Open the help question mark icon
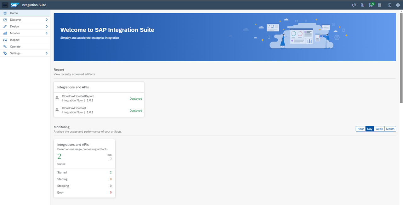Image resolution: width=403 pixels, height=205 pixels. tap(389, 5)
